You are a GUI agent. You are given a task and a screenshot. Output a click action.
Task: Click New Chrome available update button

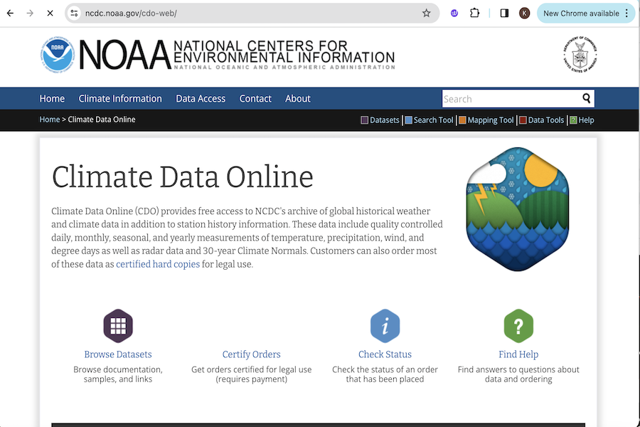click(x=581, y=13)
